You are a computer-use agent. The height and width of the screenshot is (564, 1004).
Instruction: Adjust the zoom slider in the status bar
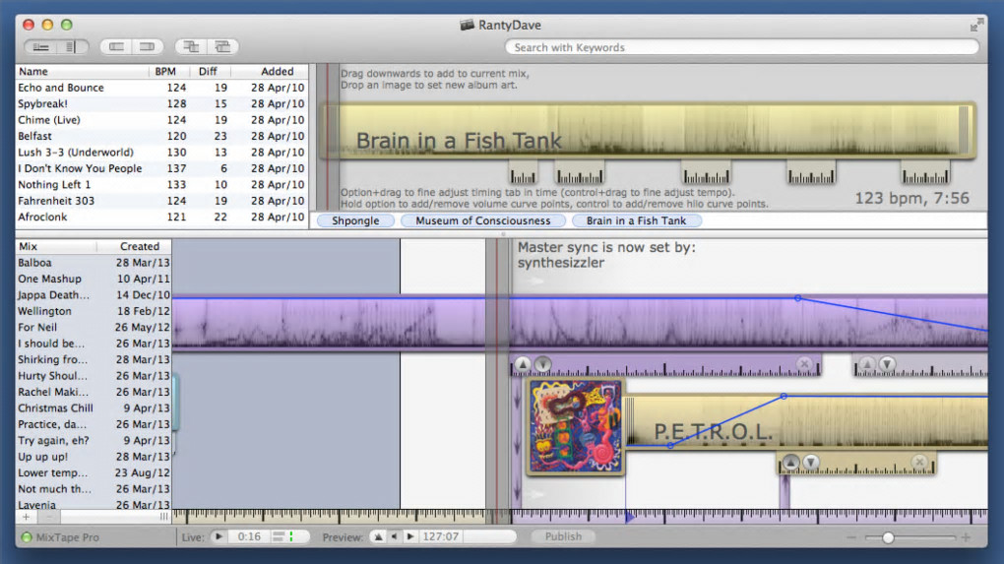pyautogui.click(x=888, y=538)
